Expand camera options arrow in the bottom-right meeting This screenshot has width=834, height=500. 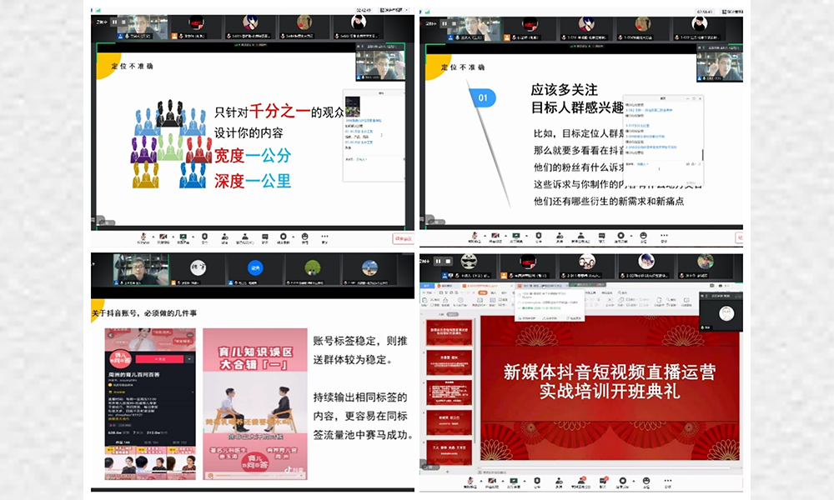(x=503, y=481)
